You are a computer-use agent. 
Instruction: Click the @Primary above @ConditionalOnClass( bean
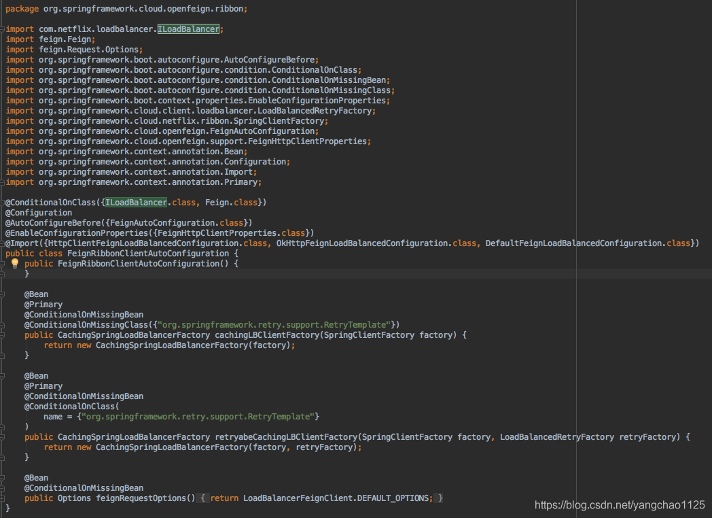pyautogui.click(x=43, y=386)
